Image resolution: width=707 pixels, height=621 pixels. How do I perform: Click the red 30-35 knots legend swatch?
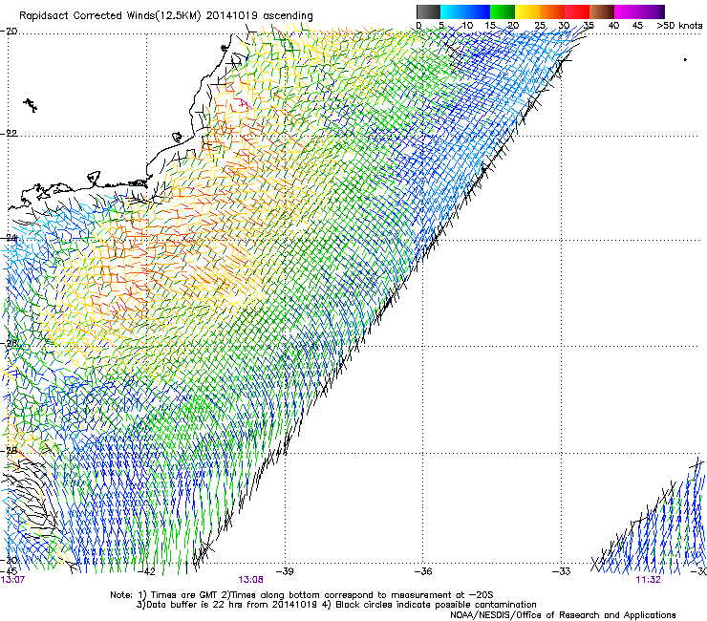pos(577,11)
